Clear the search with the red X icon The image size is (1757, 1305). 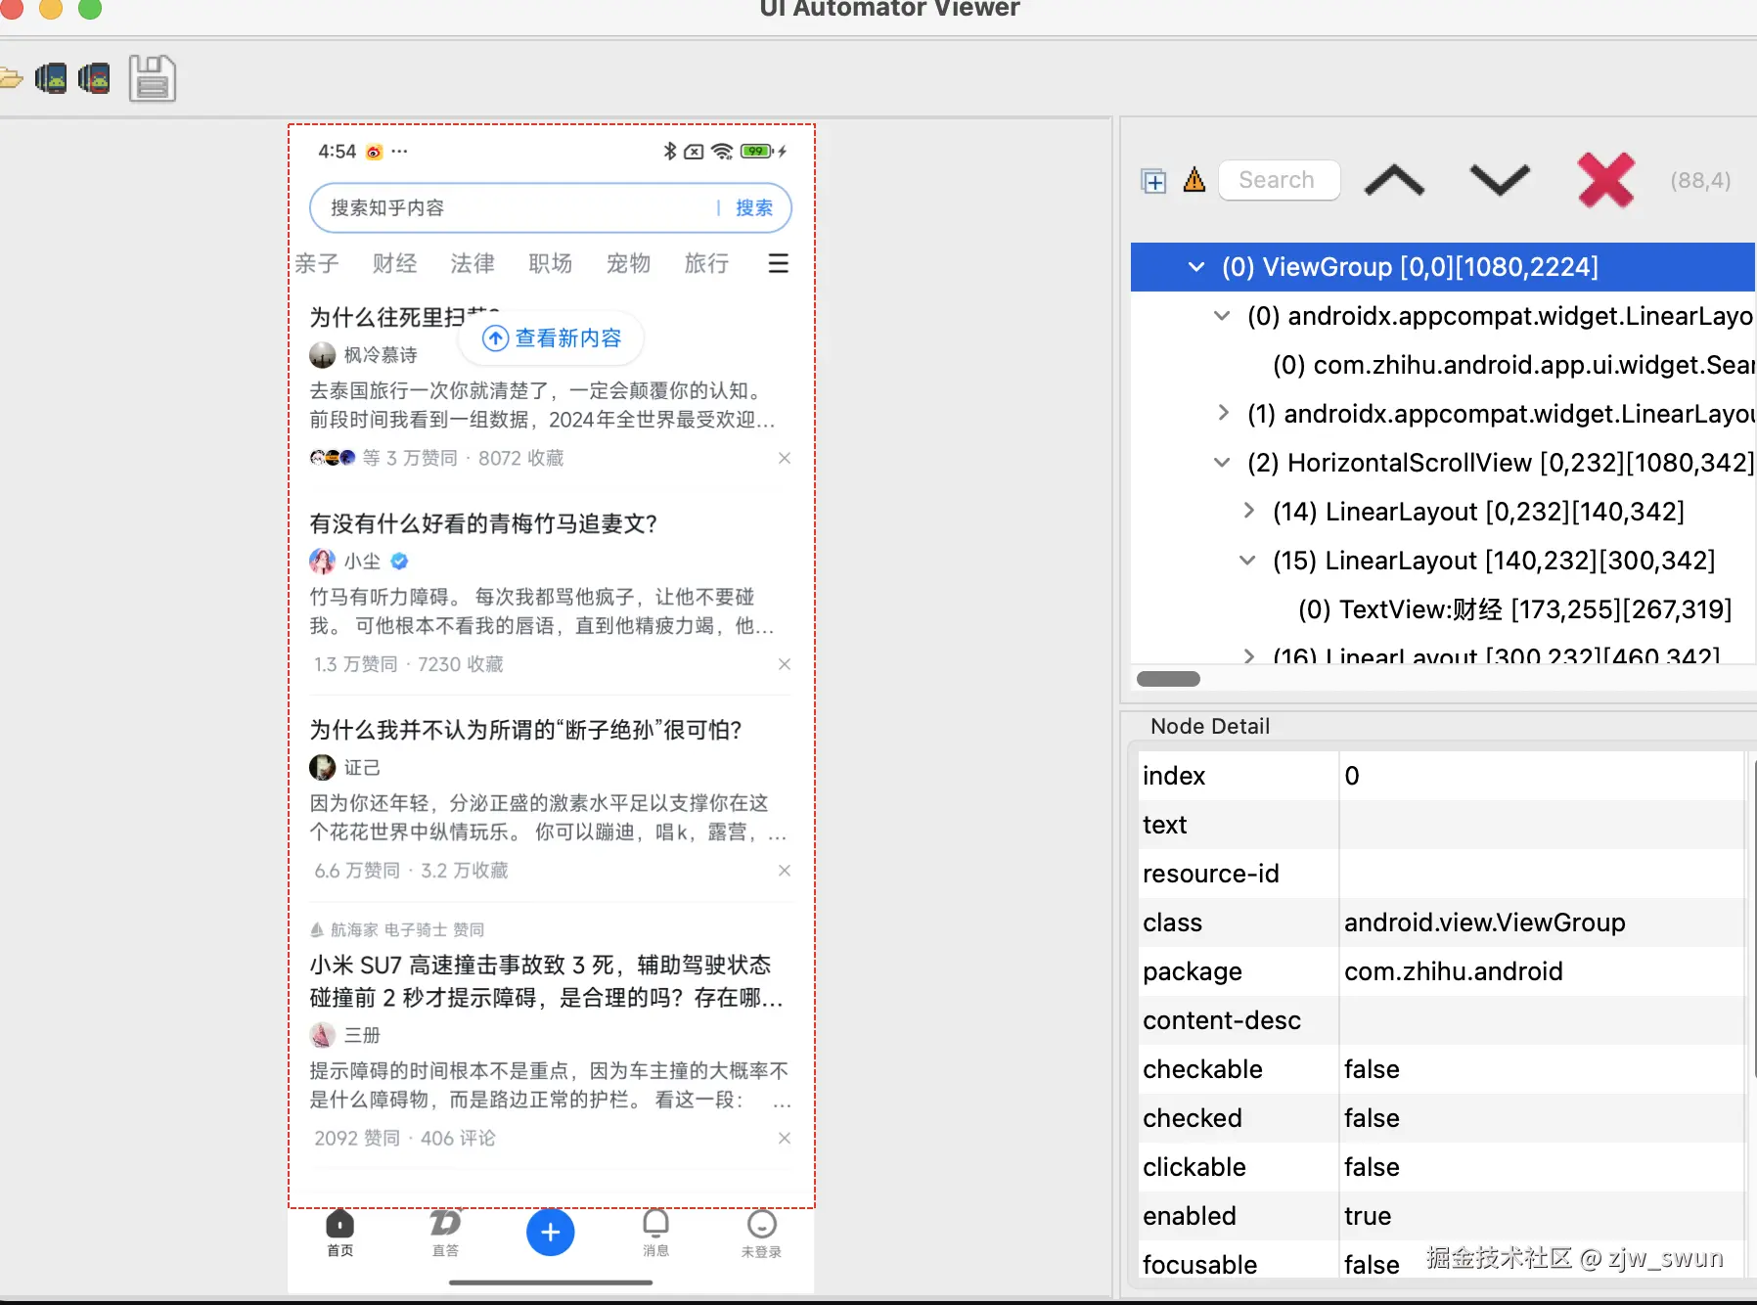[x=1605, y=180]
